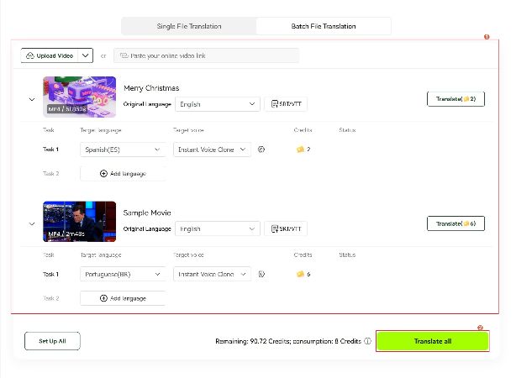Click the Upload Video button
516x378 pixels.
pyautogui.click(x=50, y=55)
